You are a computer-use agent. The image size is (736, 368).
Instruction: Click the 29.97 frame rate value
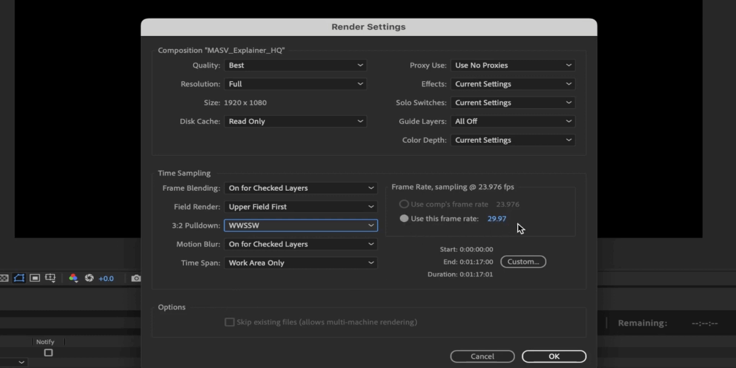[x=497, y=218]
